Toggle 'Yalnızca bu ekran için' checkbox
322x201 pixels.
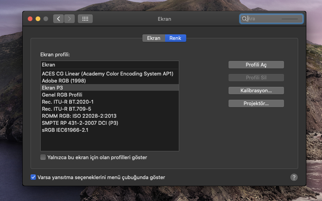(x=43, y=157)
